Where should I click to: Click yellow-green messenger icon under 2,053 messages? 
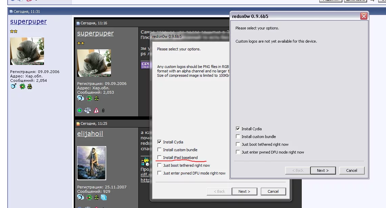(x=96, y=98)
